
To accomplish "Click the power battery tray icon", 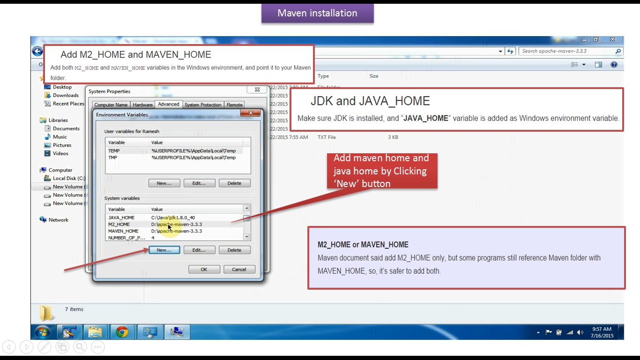I will click(559, 332).
